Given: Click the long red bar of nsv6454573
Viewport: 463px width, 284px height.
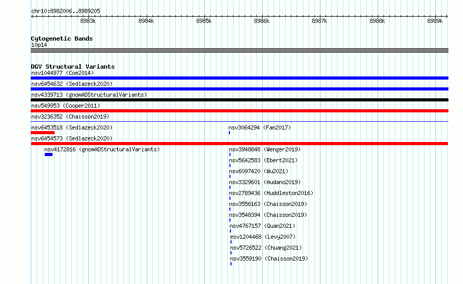Looking at the screenshot, I should pyautogui.click(x=239, y=144).
